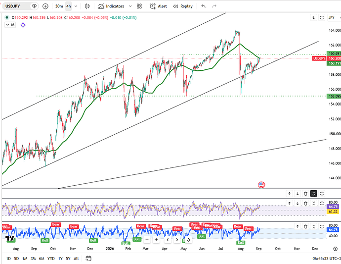The width and height of the screenshot is (341, 264).
Task: Zoom in the chart with plus button
Action: tap(156, 240)
